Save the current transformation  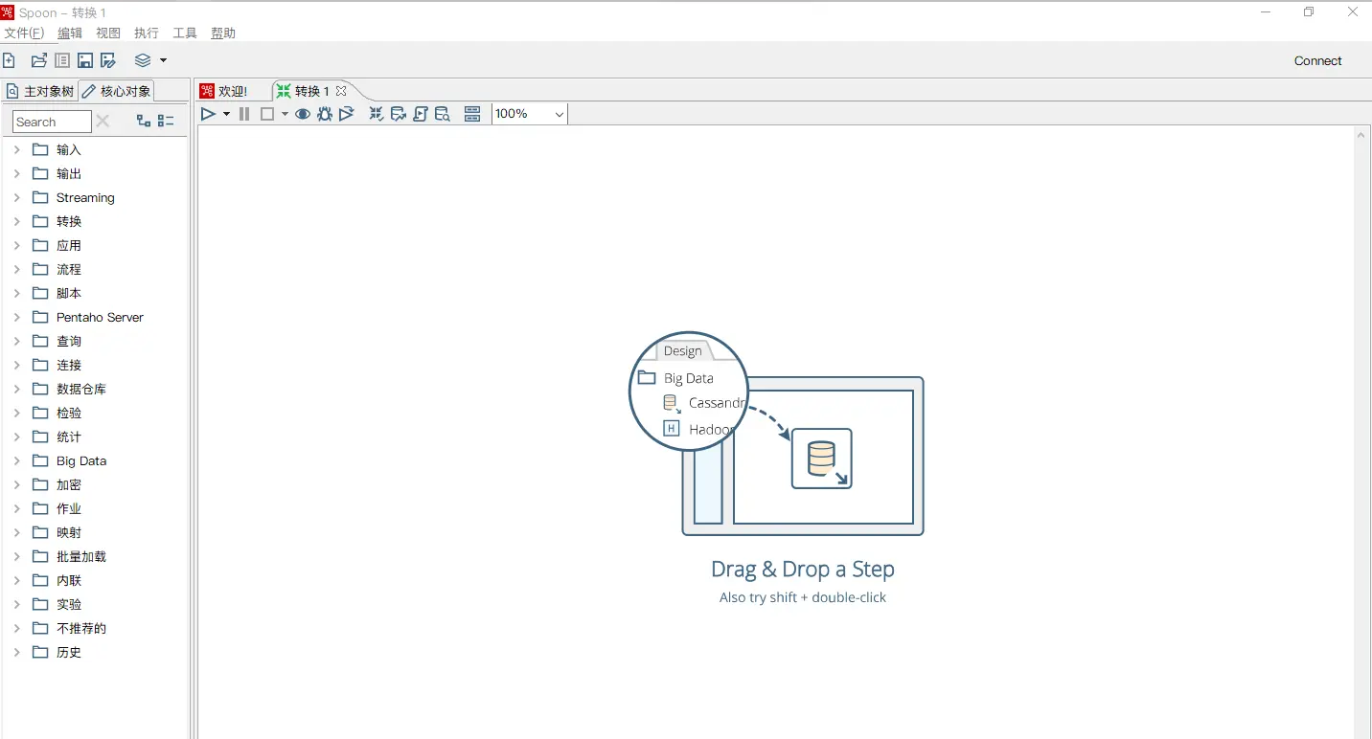click(85, 60)
